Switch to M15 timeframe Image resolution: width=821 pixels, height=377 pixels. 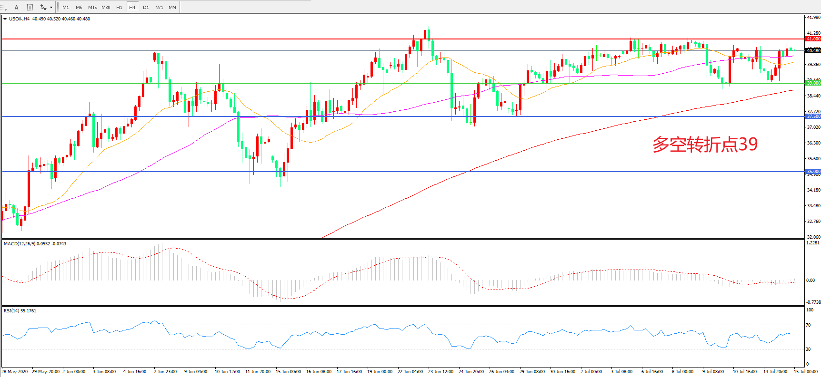[x=92, y=7]
